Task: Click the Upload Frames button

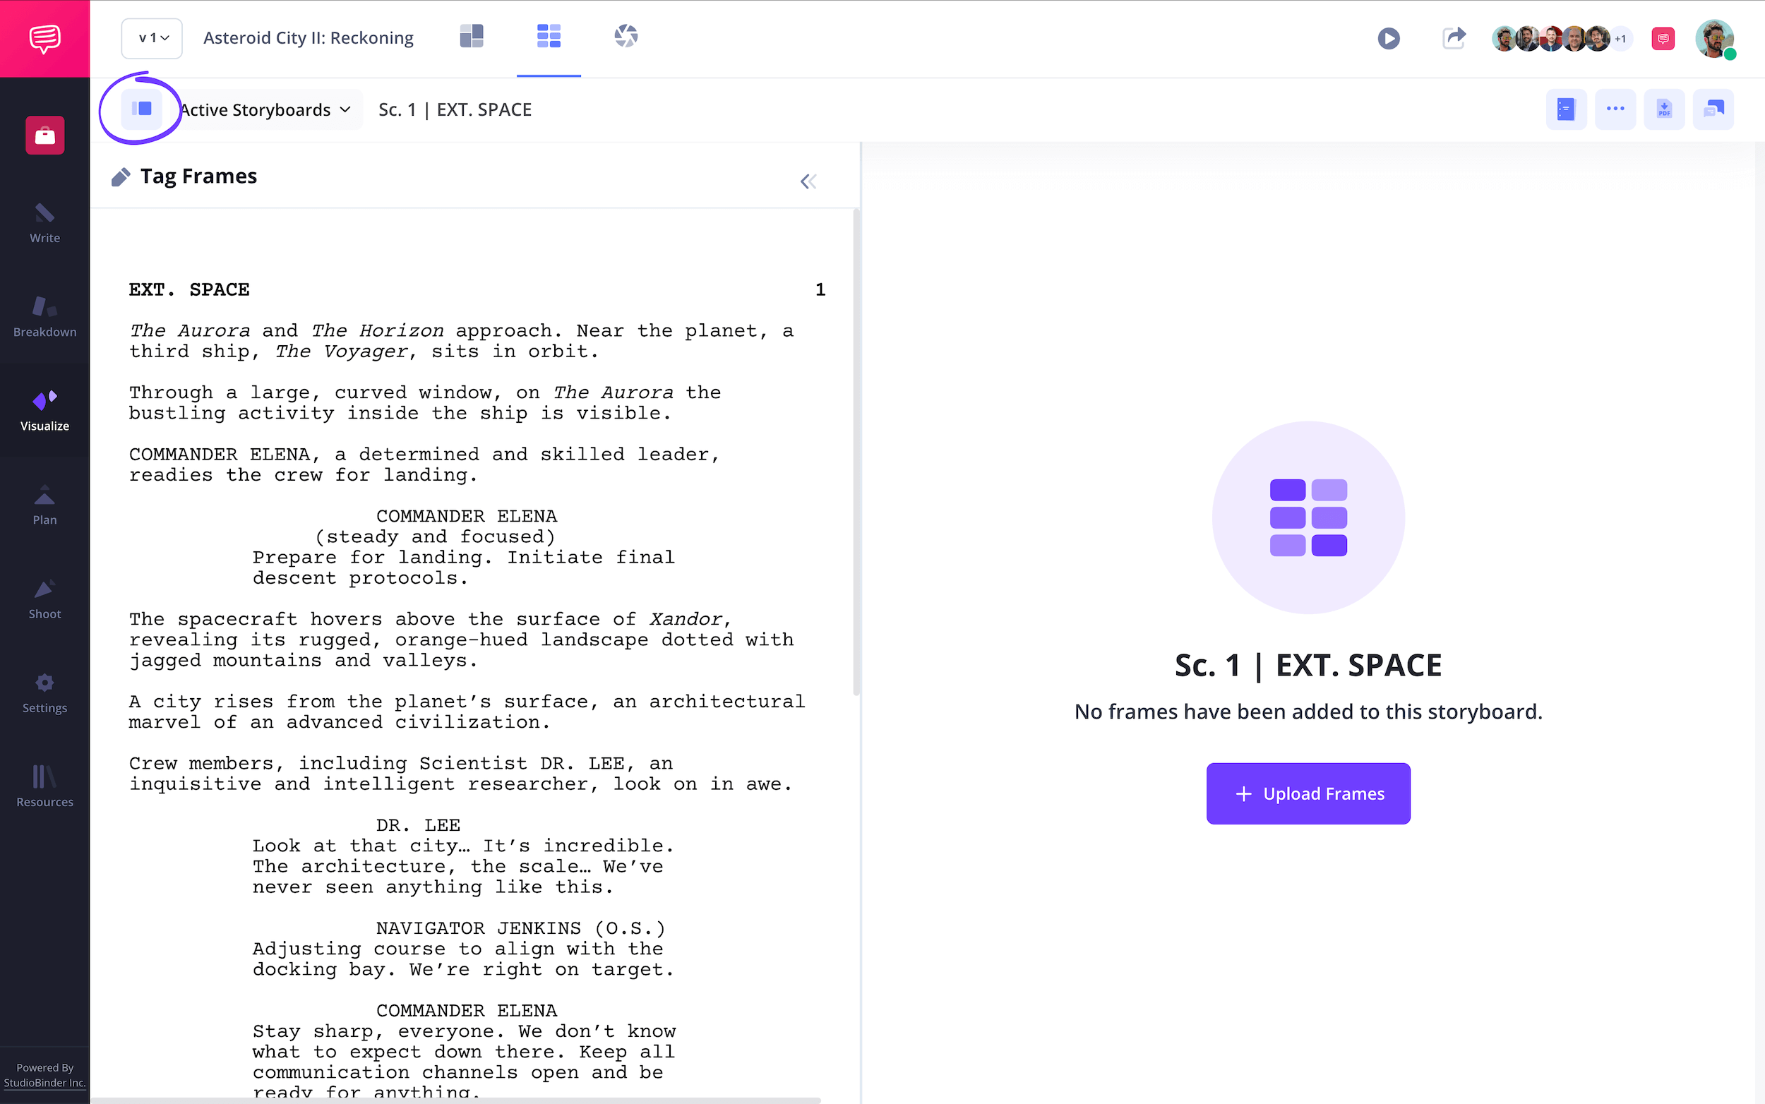Action: tap(1308, 793)
